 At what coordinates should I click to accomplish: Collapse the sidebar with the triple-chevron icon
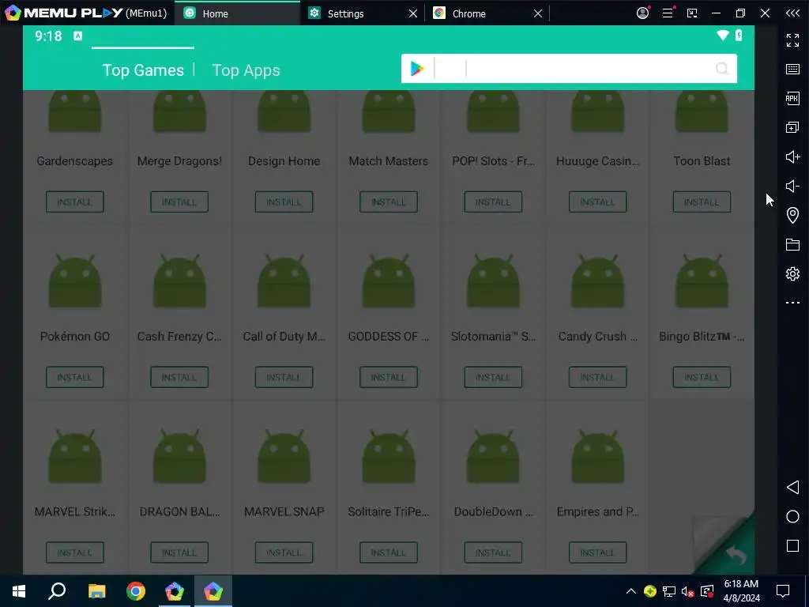(x=792, y=13)
